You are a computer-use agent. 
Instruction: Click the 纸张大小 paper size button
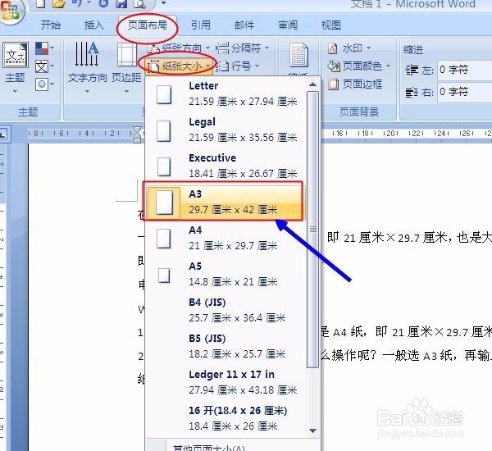pyautogui.click(x=179, y=66)
